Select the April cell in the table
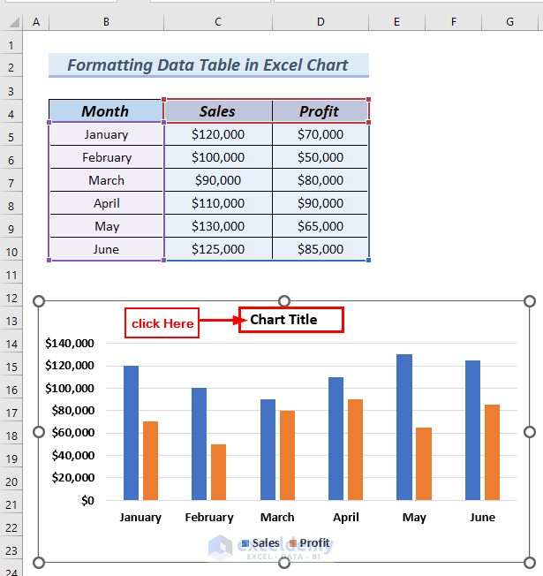This screenshot has width=543, height=576. 106,203
